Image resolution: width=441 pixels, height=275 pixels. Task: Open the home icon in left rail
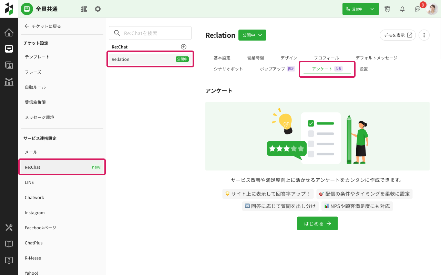[9, 33]
